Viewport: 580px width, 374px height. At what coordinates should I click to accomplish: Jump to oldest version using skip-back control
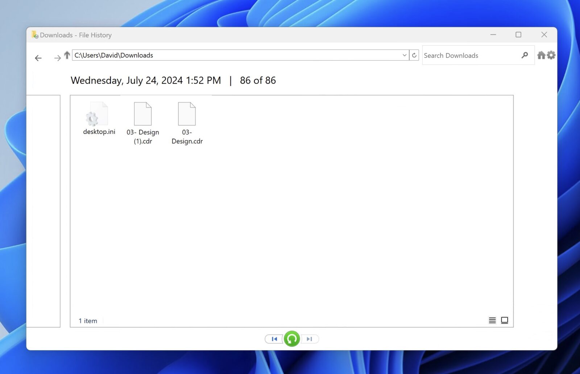[274, 339]
